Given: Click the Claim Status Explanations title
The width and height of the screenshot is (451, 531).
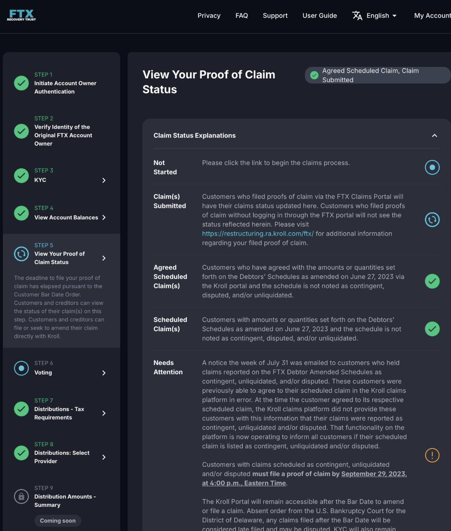Looking at the screenshot, I should pyautogui.click(x=195, y=135).
